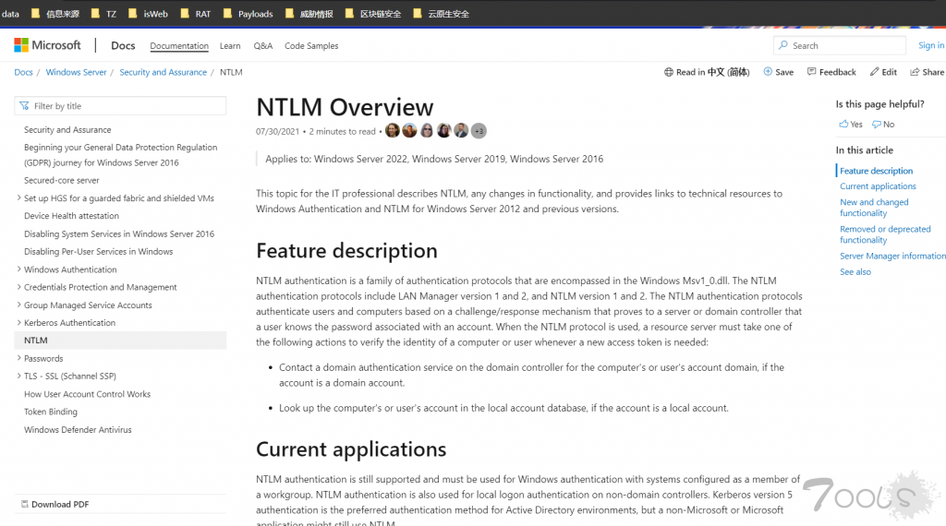Open the GDPR journey sidebar item

121,155
